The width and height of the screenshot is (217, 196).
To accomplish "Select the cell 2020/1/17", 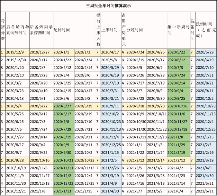I will [41, 60].
